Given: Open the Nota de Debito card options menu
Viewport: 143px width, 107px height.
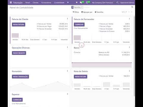Looking at the screenshot, I should pyautogui.click(x=129, y=71).
